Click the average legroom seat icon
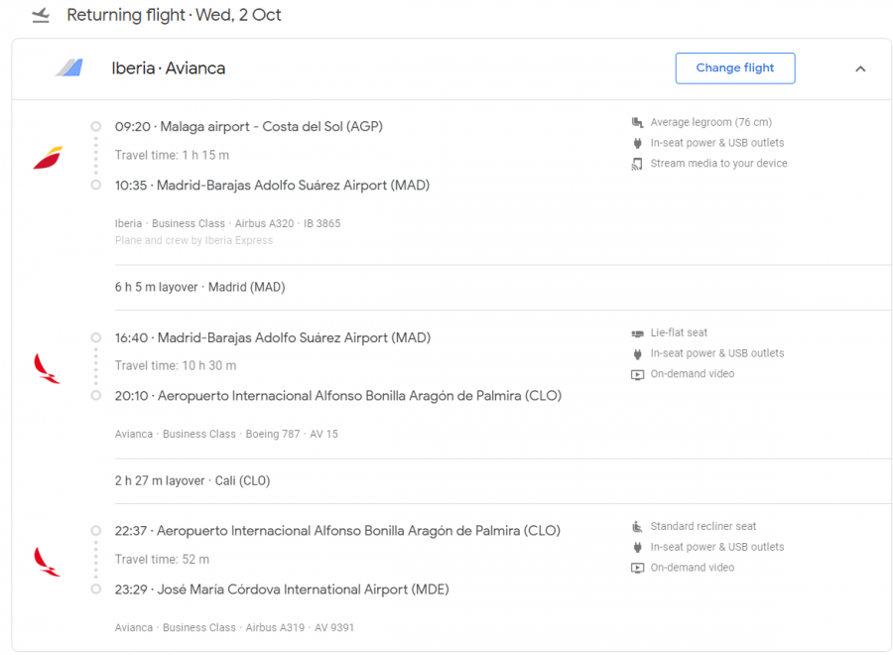Screen dimensions: 893x655 (637, 122)
